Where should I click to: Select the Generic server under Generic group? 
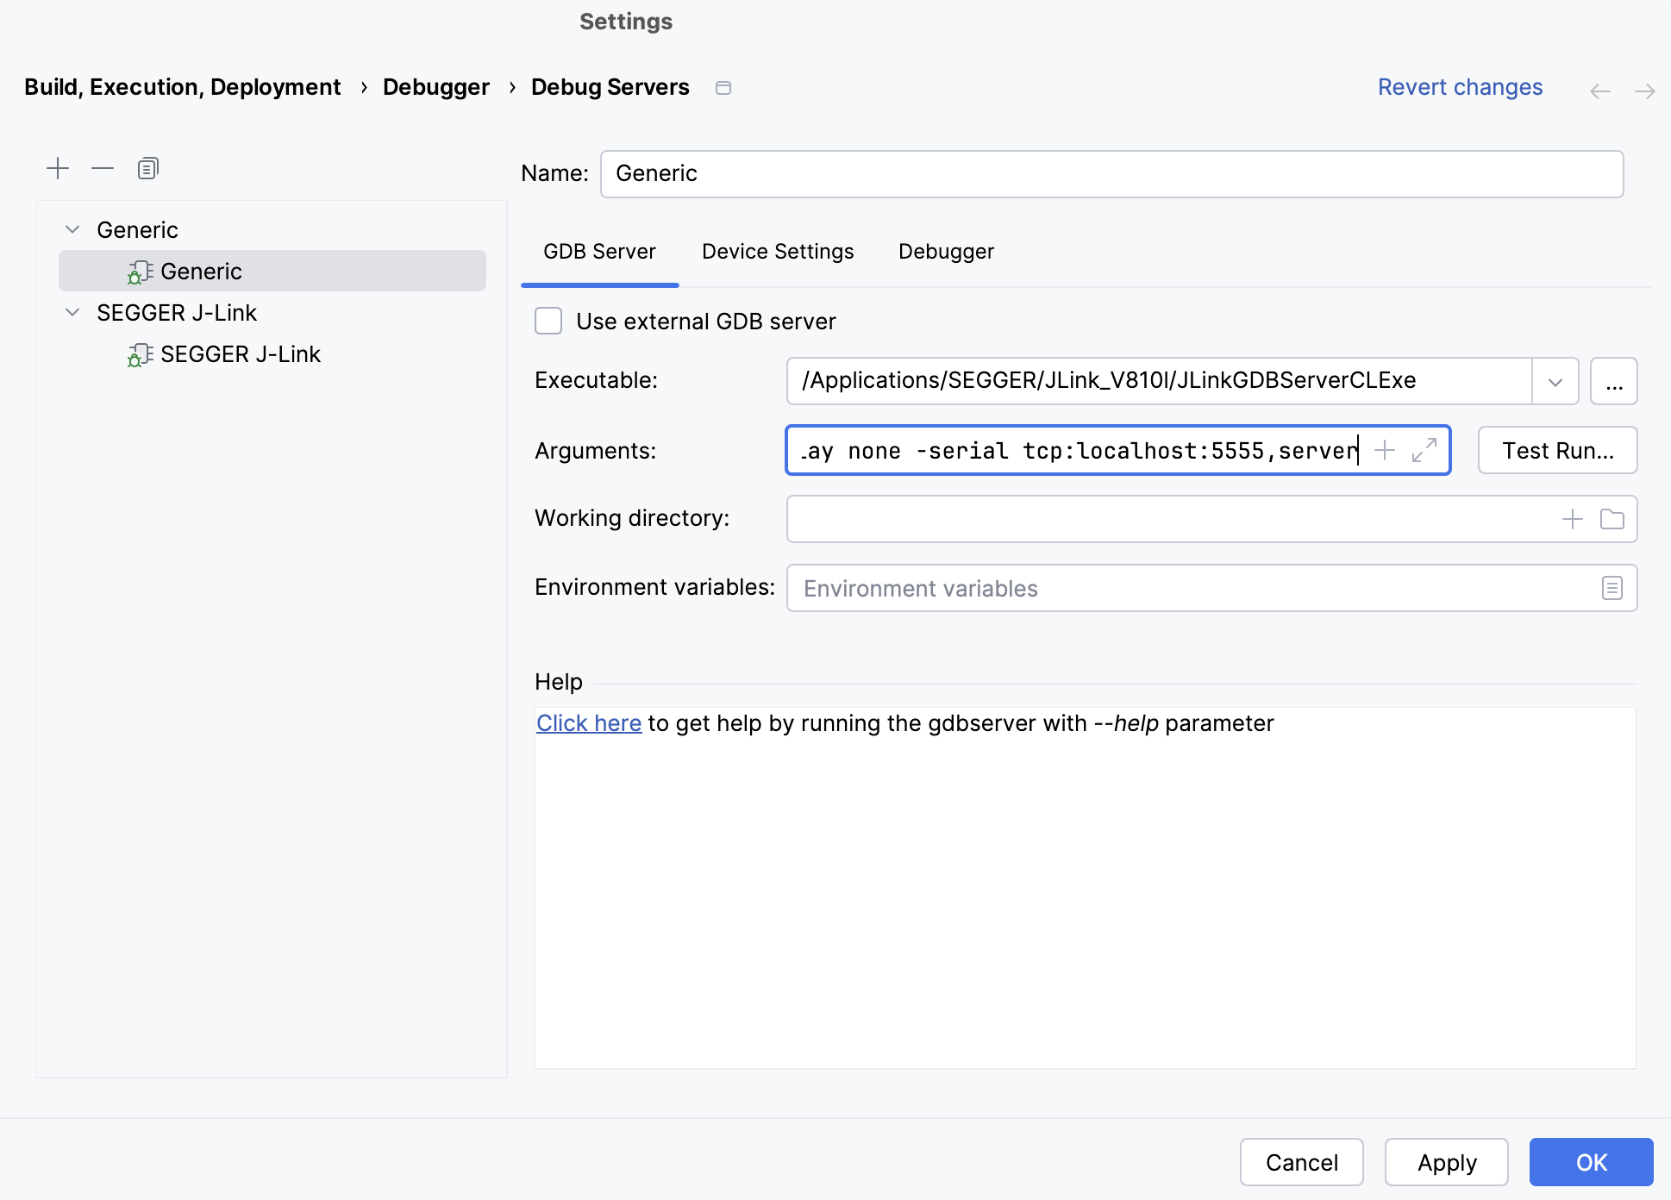(200, 271)
